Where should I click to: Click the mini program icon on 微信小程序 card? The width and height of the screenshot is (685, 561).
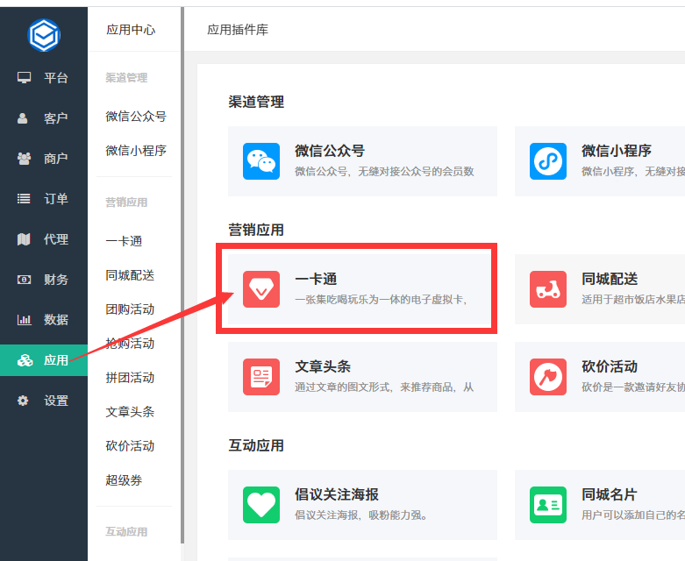[x=548, y=161]
